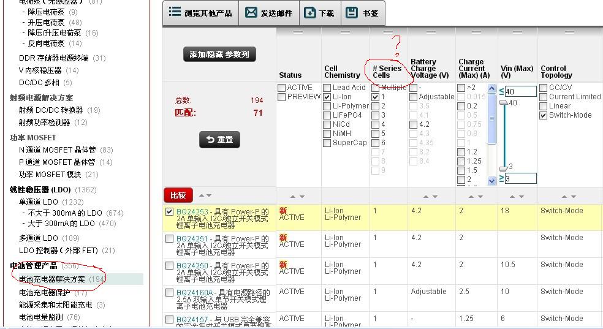Deselect the BQ24253 compare checkbox
Image resolution: width=603 pixels, height=329 pixels.
(x=169, y=212)
